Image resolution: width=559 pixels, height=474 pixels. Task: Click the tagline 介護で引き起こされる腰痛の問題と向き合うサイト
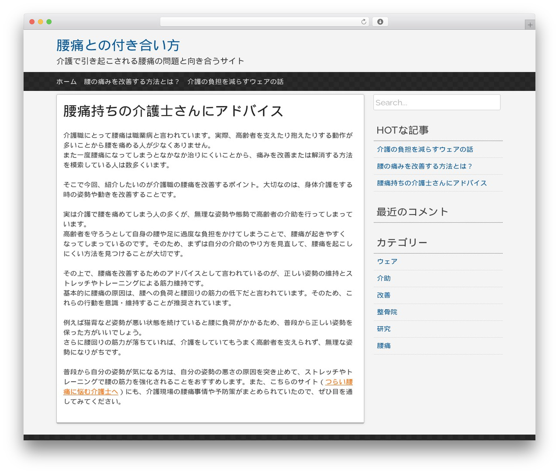[x=150, y=61]
